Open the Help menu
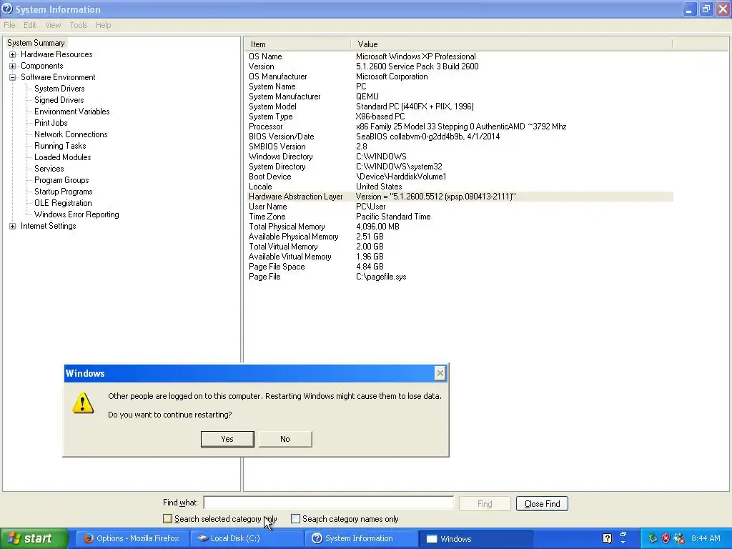 coord(103,25)
